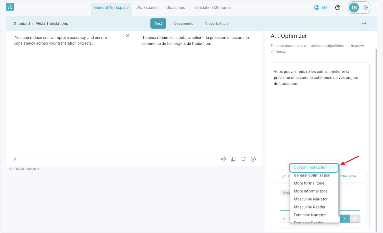Open translation settings sliders icon
The width and height of the screenshot is (383, 233).
click(x=364, y=24)
